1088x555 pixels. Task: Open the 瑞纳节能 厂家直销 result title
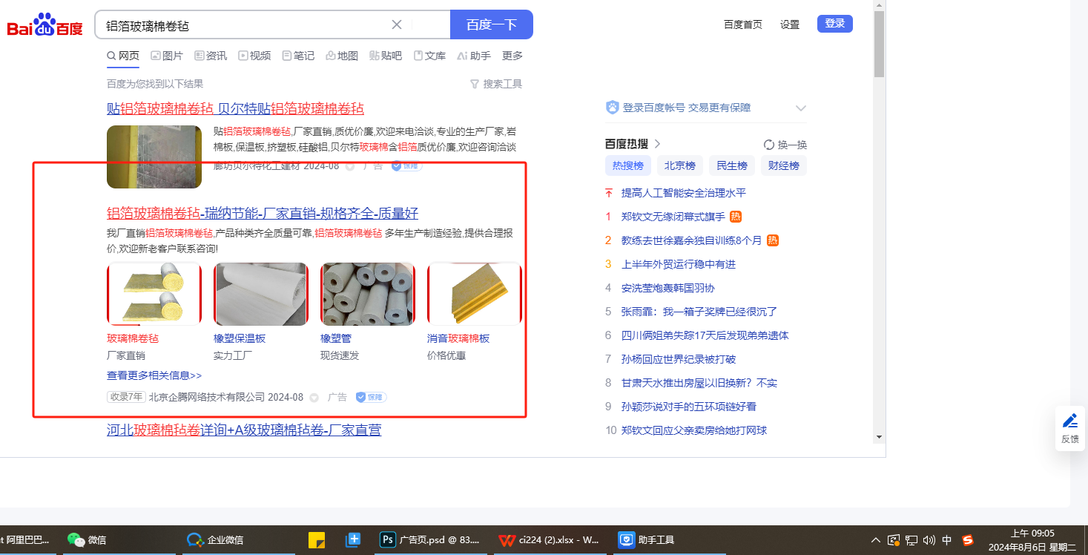click(263, 214)
